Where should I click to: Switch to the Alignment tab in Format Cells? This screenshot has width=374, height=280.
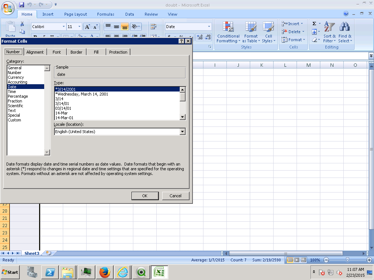tap(35, 52)
